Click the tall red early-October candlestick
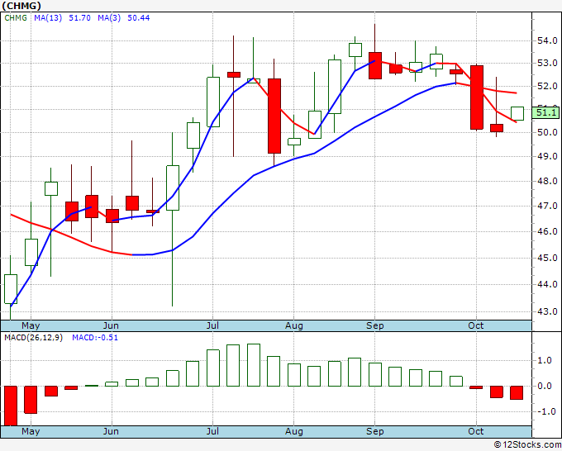 coord(477,97)
